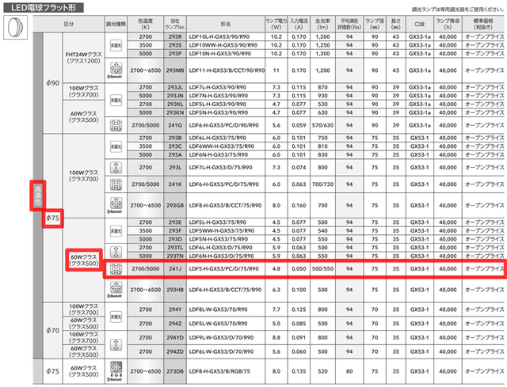Click the flat LED bulb product image
The width and height of the screenshot is (507, 387).
click(13, 25)
